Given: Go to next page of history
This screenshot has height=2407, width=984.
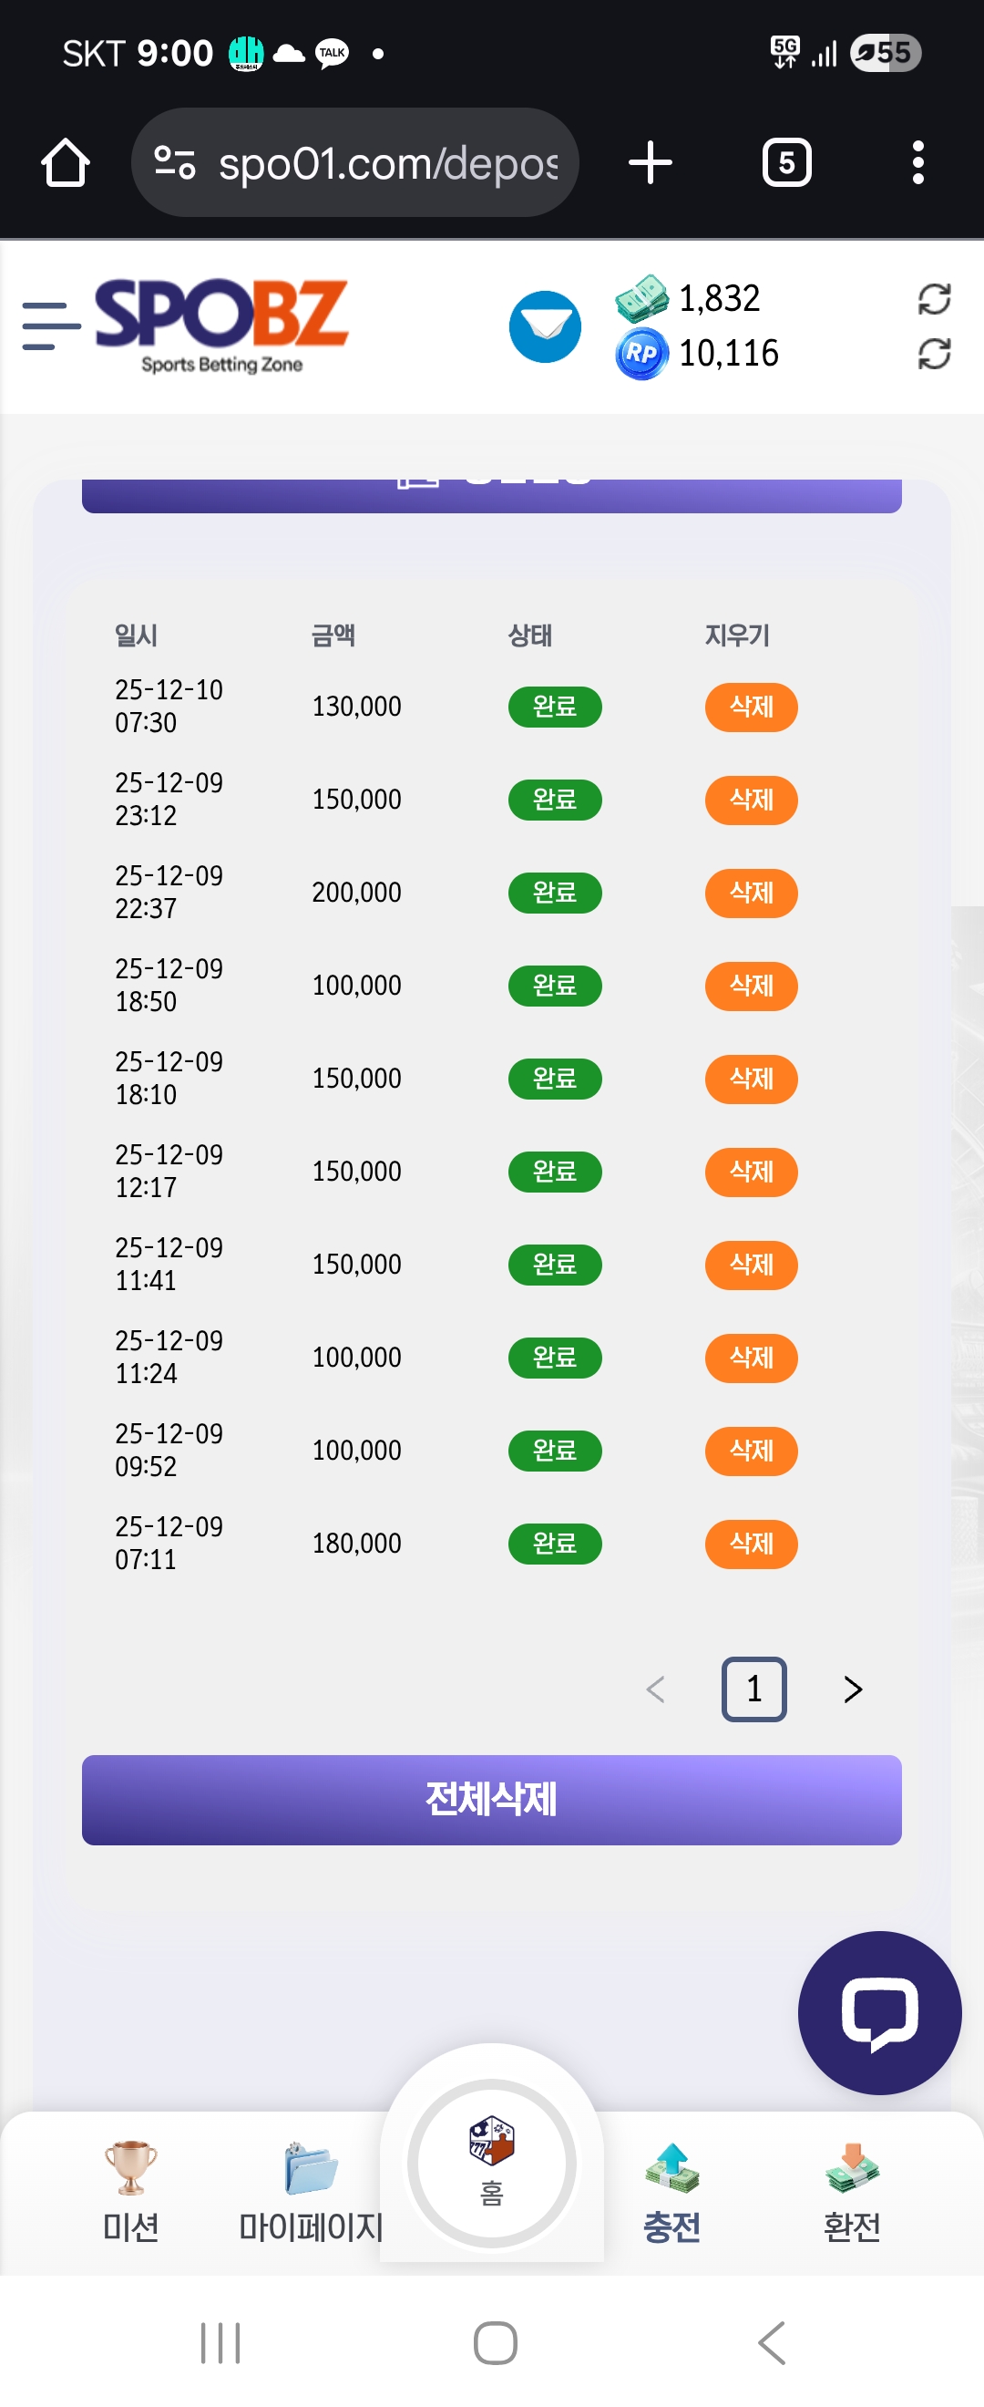Looking at the screenshot, I should [x=851, y=1689].
